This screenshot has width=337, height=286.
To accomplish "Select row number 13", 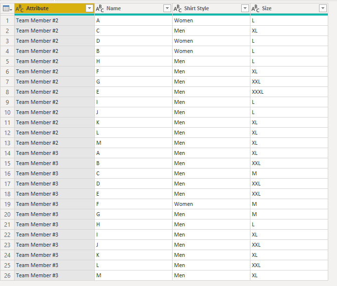I will [7, 143].
